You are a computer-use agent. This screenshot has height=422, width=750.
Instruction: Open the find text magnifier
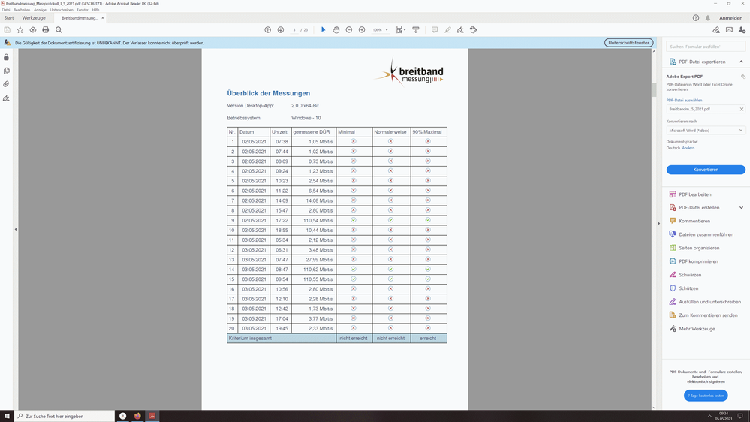(x=59, y=30)
